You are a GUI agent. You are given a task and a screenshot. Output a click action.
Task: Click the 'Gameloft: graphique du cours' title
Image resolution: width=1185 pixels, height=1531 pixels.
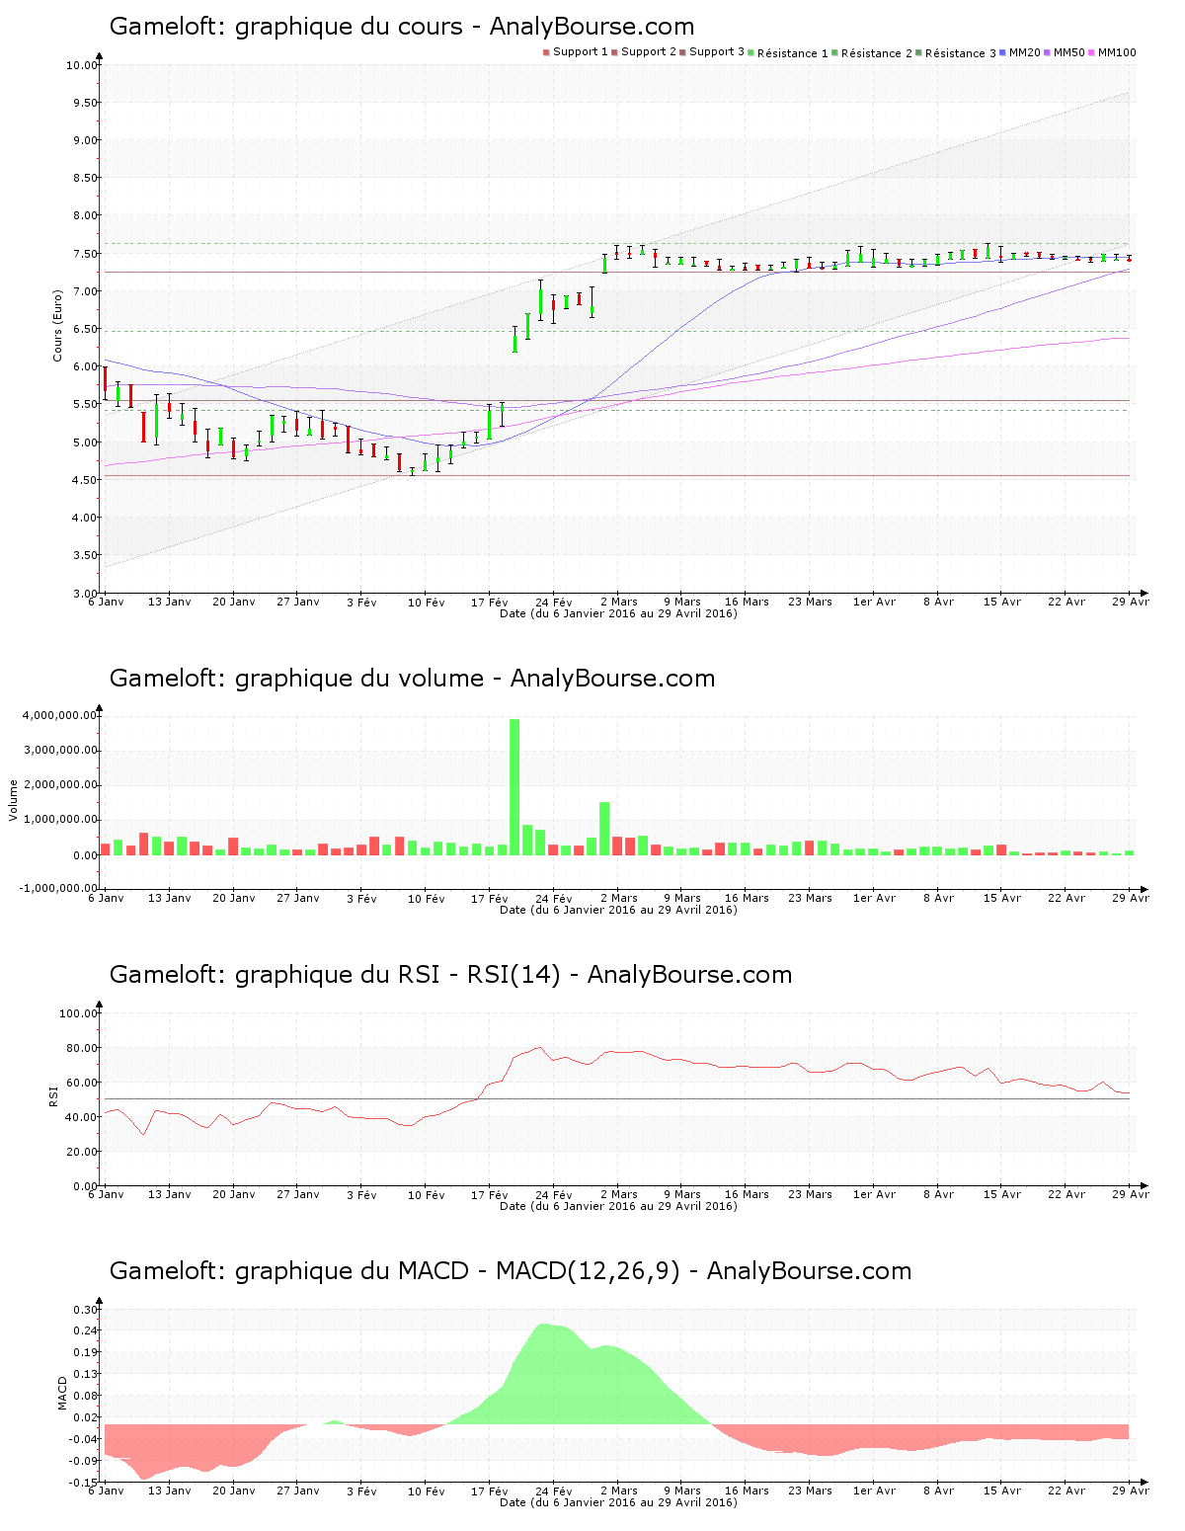click(285, 27)
